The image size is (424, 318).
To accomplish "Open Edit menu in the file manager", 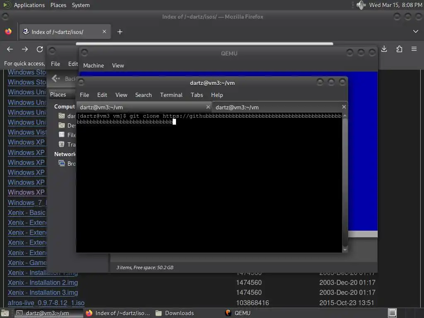I will coord(73,64).
